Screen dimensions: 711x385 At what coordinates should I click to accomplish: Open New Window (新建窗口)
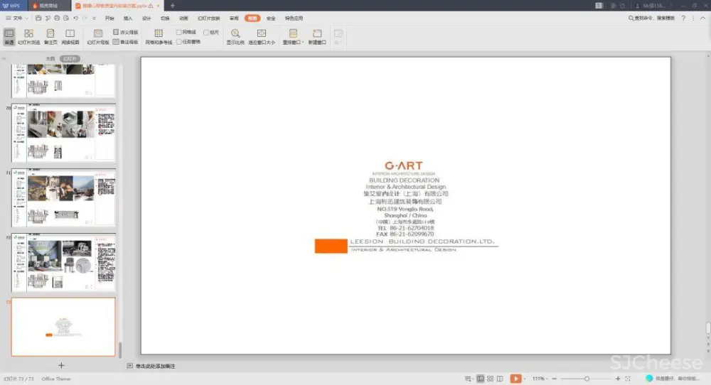tap(317, 36)
